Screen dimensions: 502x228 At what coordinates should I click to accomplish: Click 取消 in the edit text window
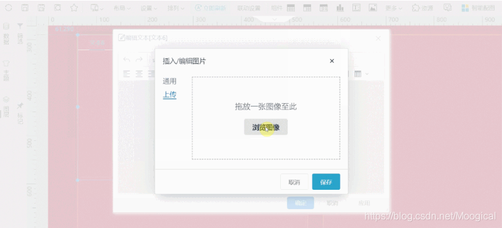click(332, 203)
